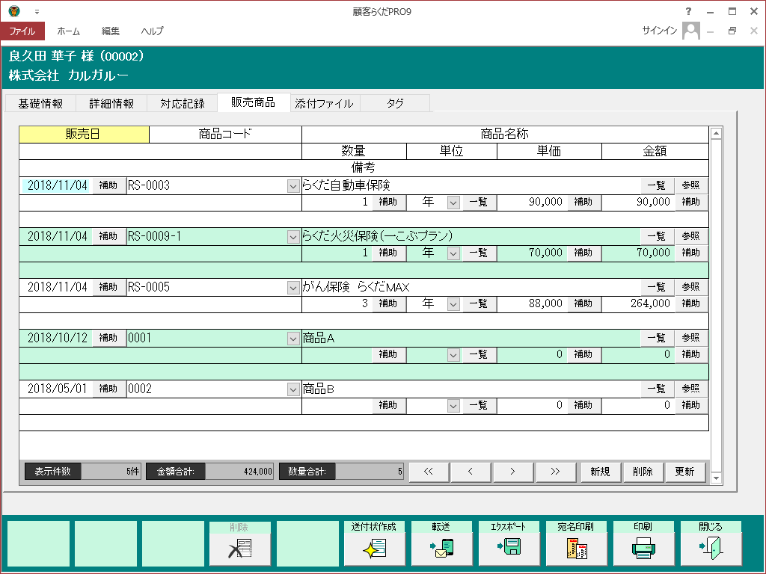Click 補助 beside unit price 88,000
This screenshot has width=766, height=574.
tap(583, 303)
